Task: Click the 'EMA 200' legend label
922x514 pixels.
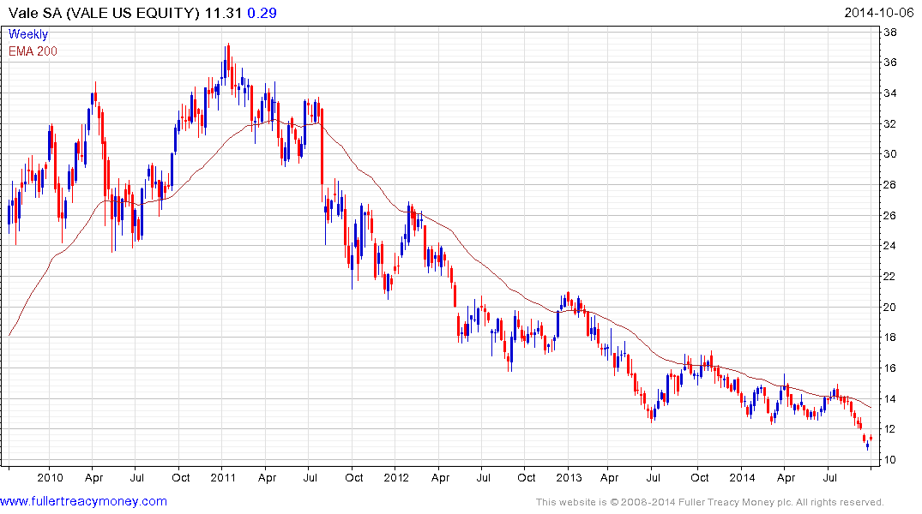Action: [33, 51]
